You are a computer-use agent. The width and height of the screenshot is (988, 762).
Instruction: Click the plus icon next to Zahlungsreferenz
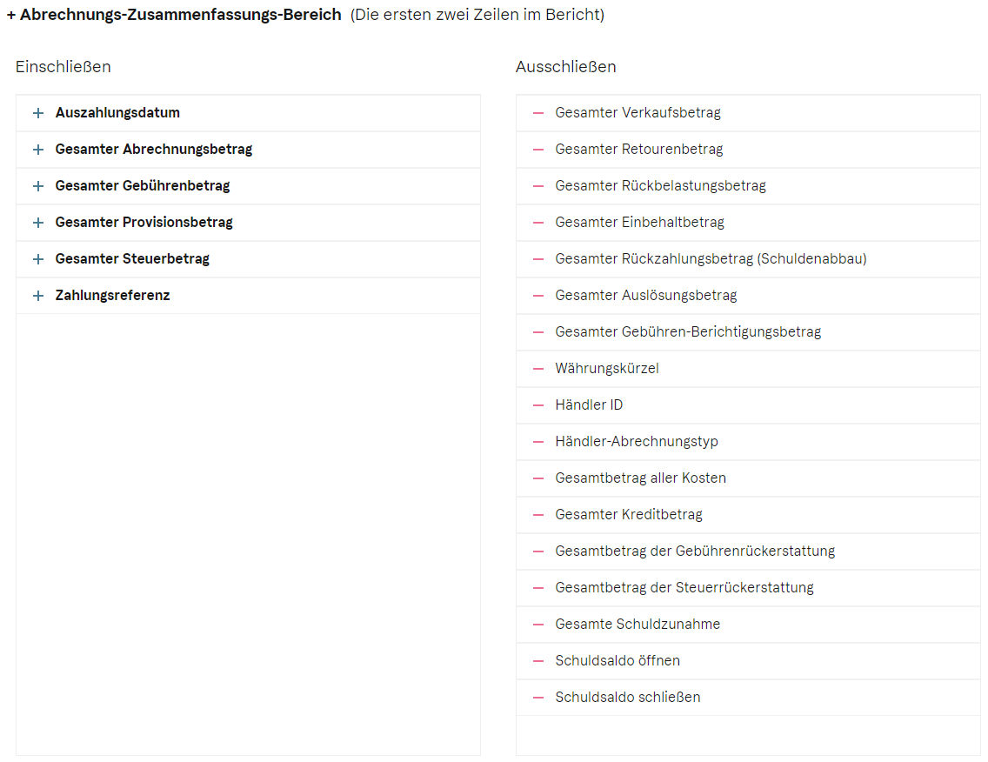pyautogui.click(x=37, y=296)
